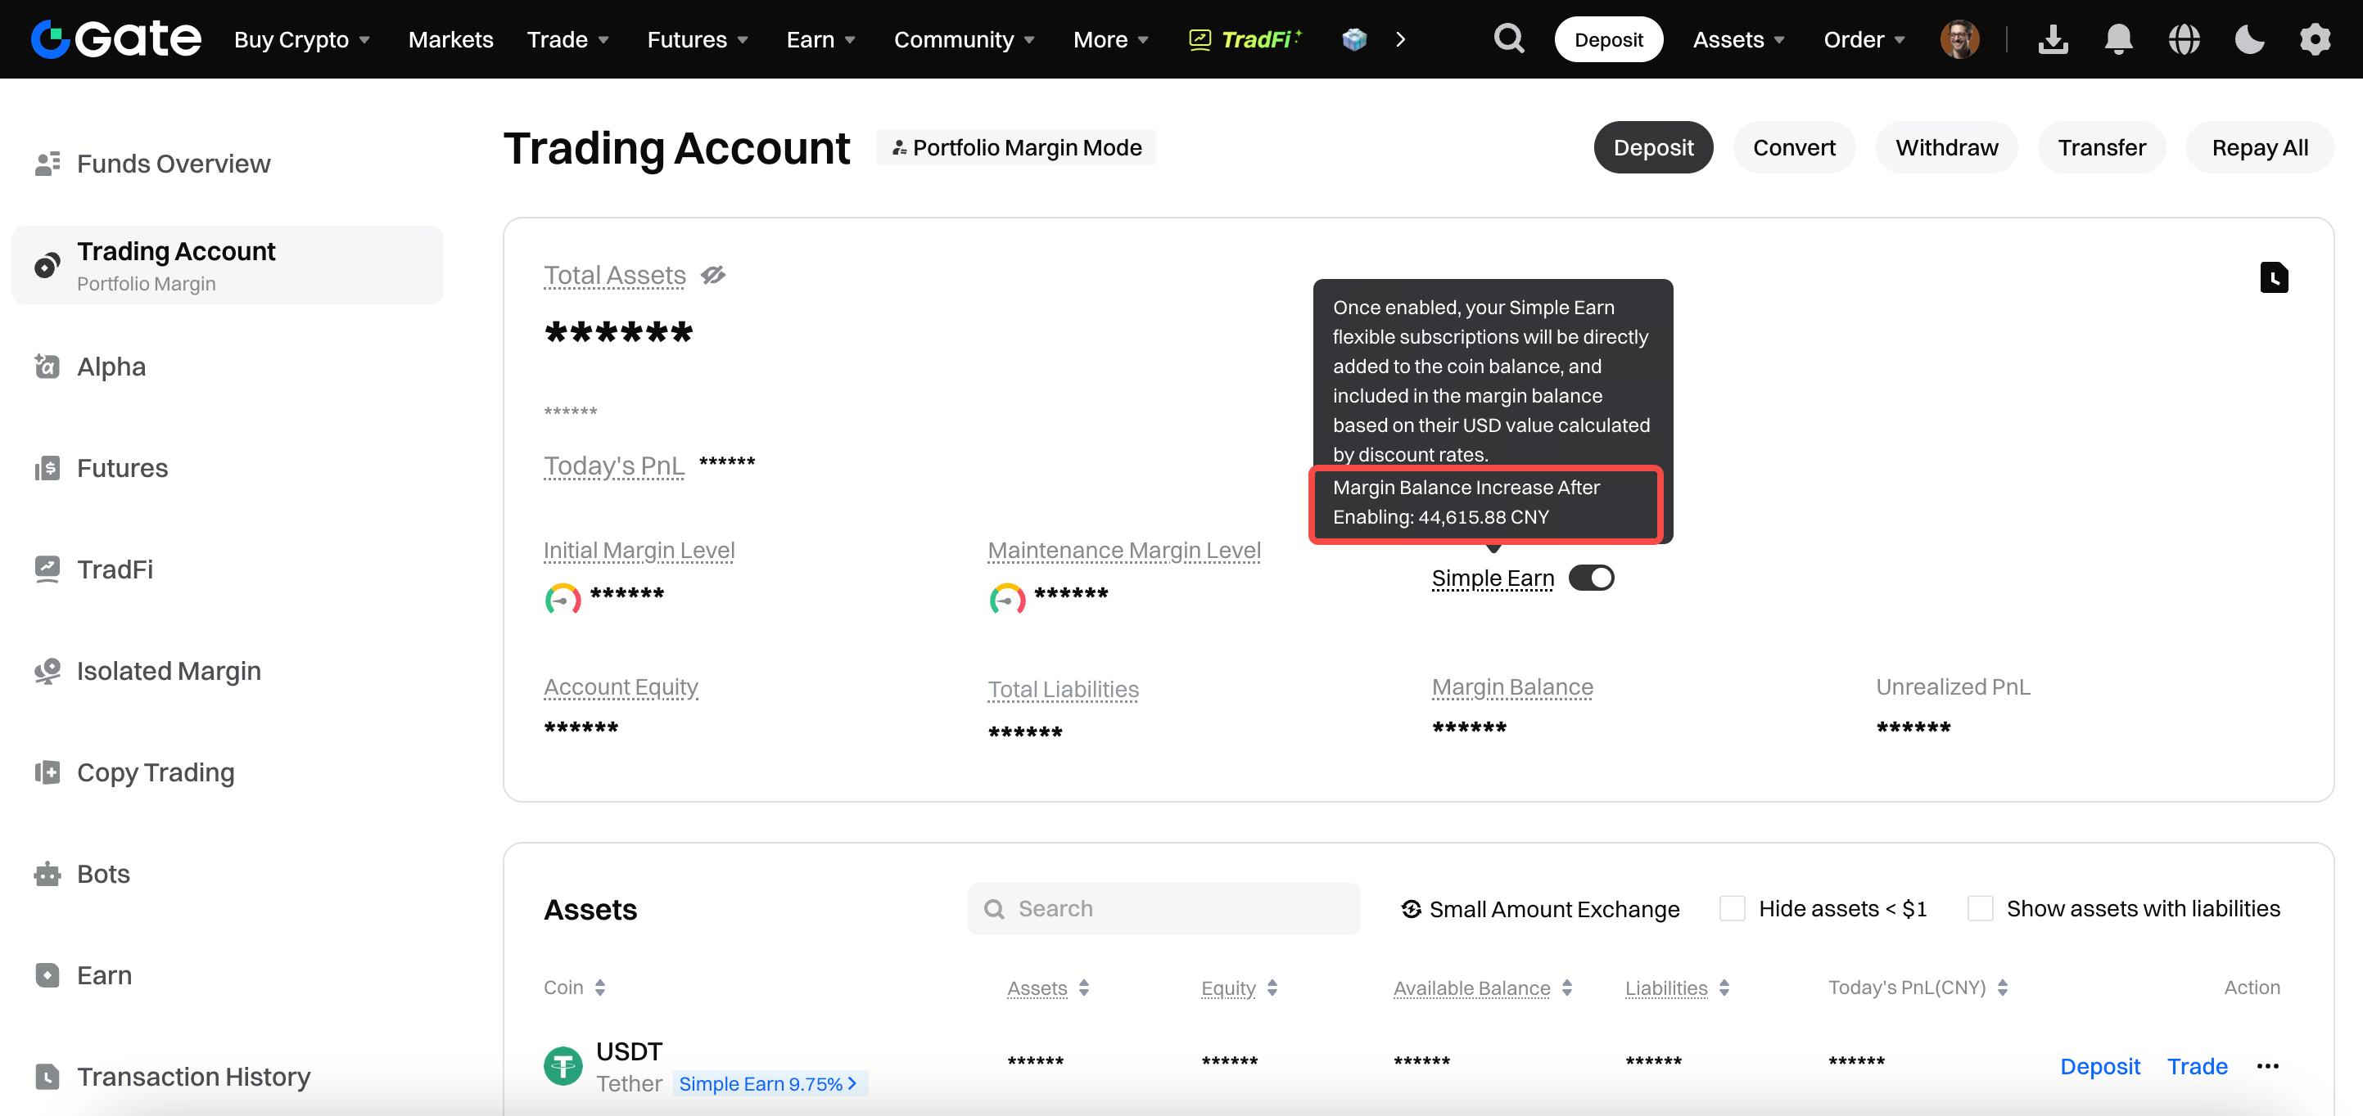Click the Repay All button
Screen dimensions: 2363x1116
point(2259,147)
